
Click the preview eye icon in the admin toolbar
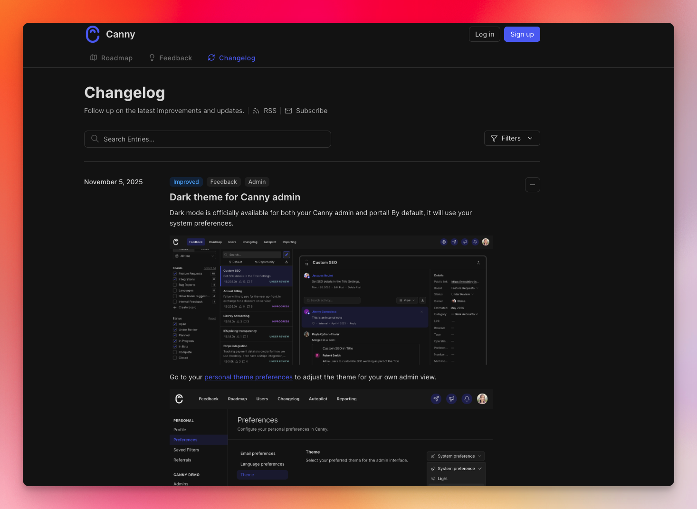[x=444, y=242]
